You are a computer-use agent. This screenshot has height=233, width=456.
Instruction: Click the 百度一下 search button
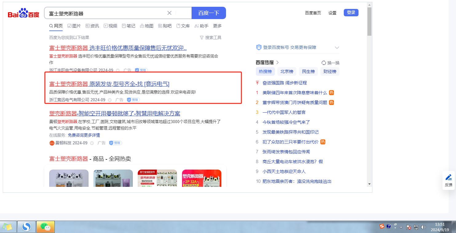209,13
